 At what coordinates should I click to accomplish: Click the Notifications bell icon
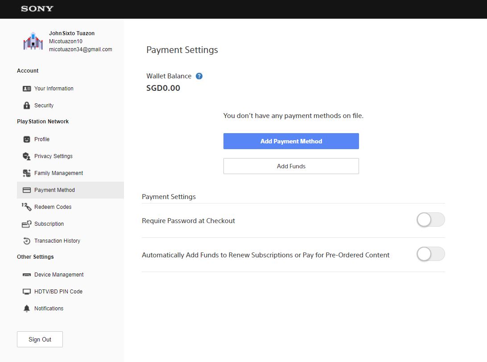point(27,308)
